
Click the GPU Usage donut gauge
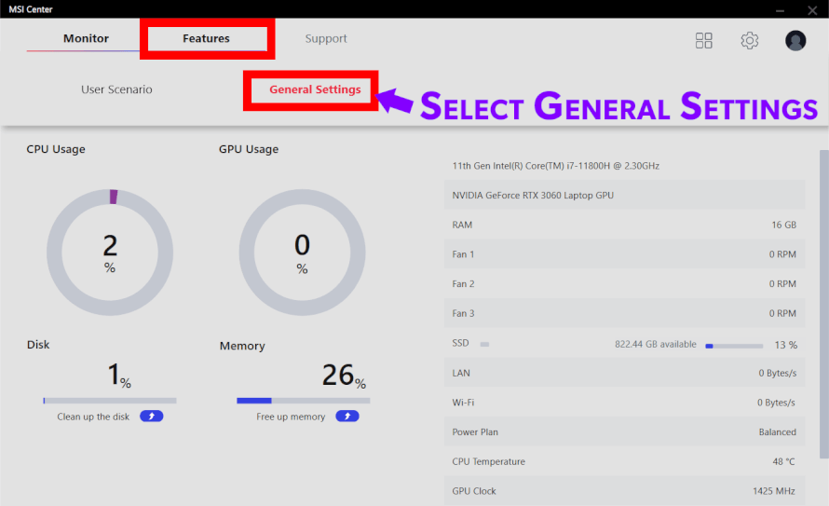pos(302,252)
